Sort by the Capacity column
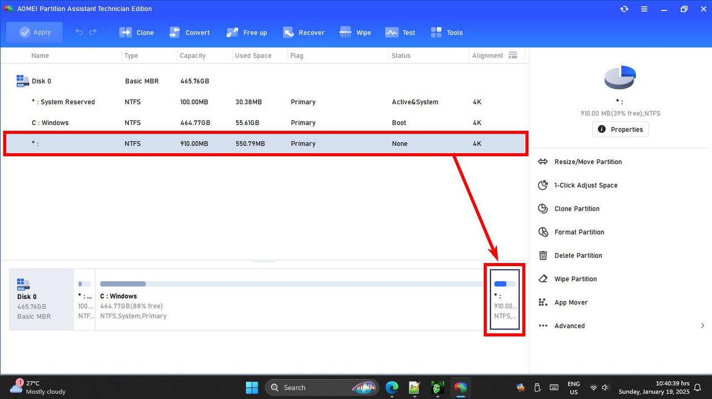The image size is (712, 399). pyautogui.click(x=192, y=55)
